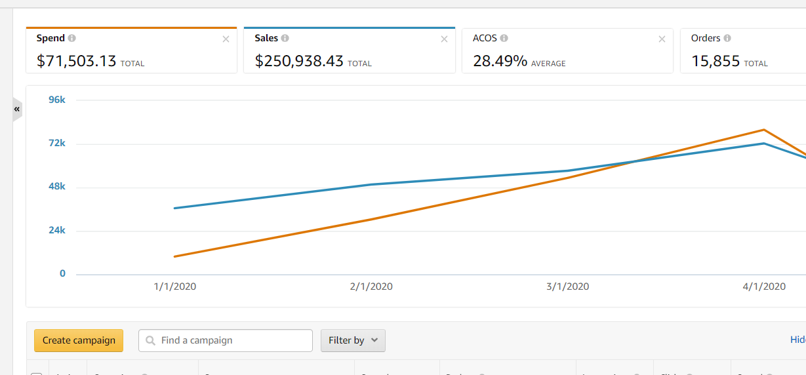Click the info icon beside Orders

[728, 39]
